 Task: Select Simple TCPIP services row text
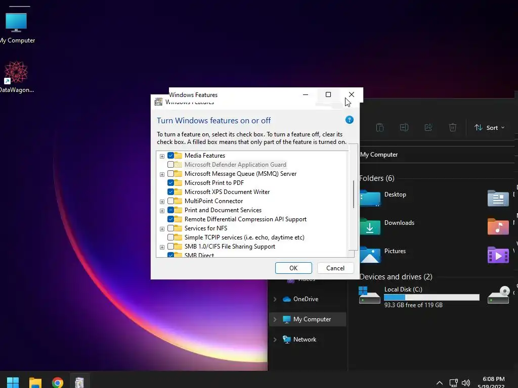244,237
